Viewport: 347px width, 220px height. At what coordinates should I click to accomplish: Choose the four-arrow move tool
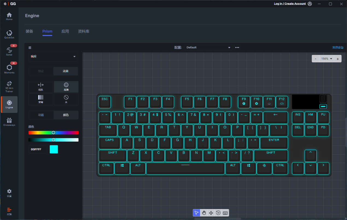[211, 213]
